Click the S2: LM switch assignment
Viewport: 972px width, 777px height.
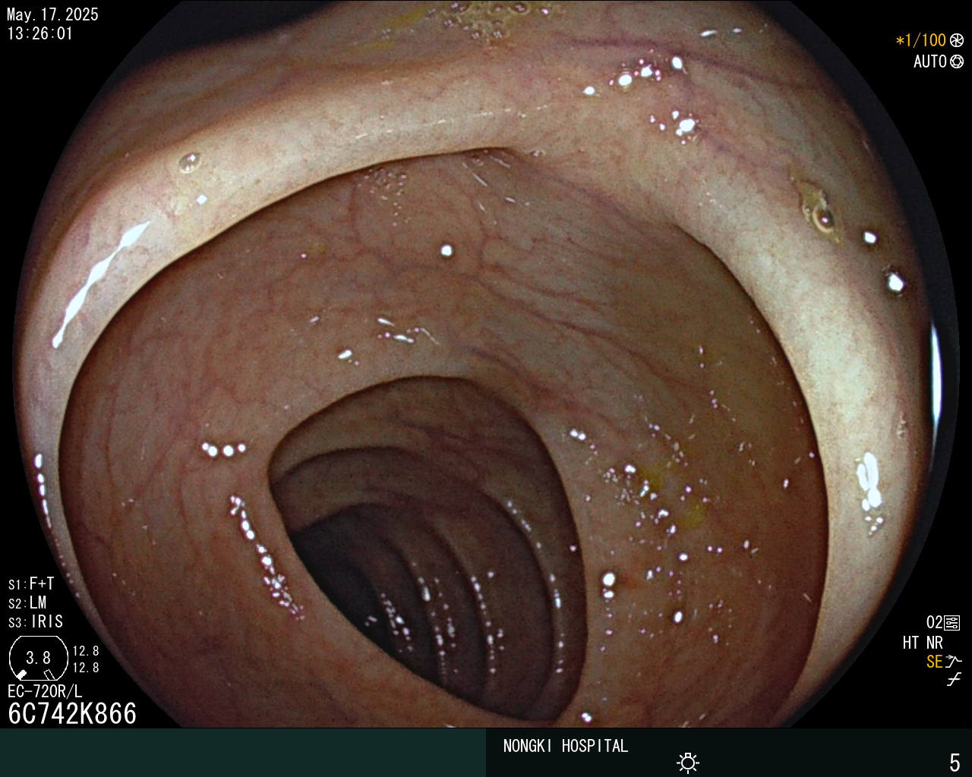point(27,603)
